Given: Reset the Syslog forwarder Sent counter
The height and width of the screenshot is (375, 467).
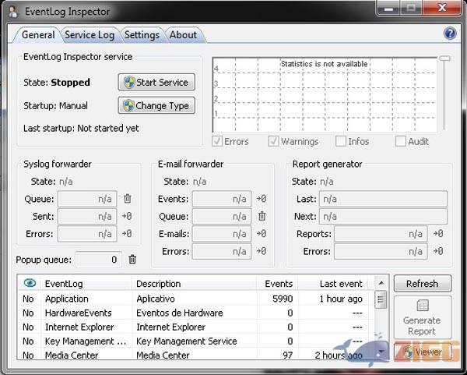Looking at the screenshot, I should [x=127, y=216].
